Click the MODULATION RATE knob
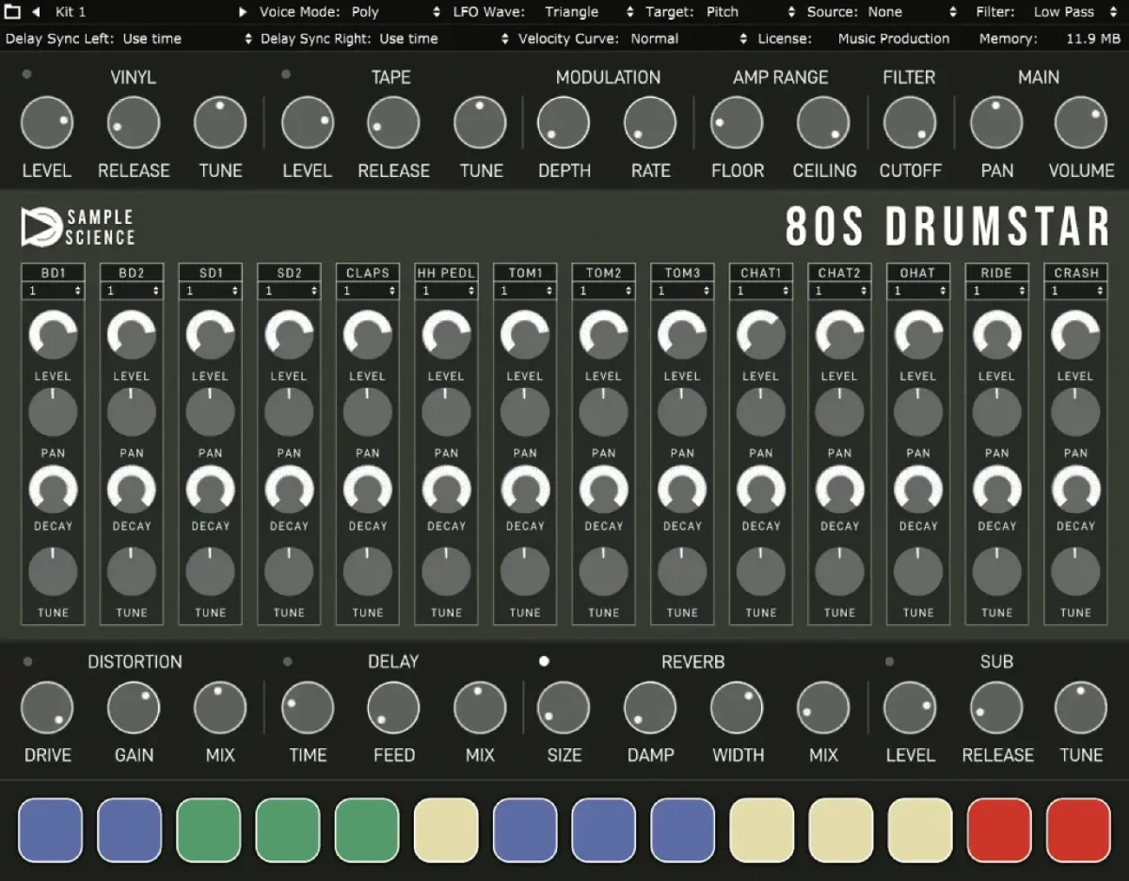This screenshot has height=881, width=1129. tap(650, 122)
